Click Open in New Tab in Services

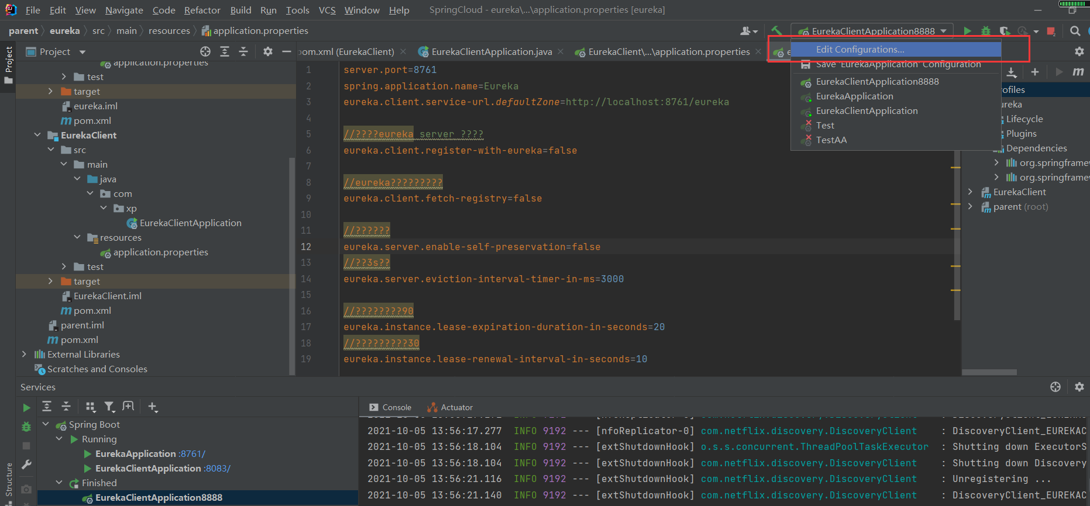tap(128, 406)
